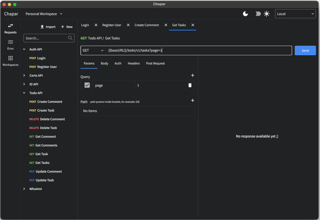Screen dimensions: 320x220
Task: Open the GET Get Comment request
Action: point(43,137)
